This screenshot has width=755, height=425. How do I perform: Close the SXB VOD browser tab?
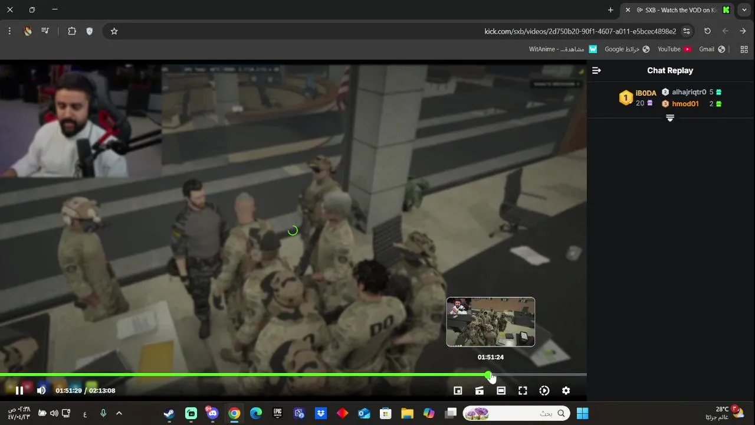[x=628, y=10]
